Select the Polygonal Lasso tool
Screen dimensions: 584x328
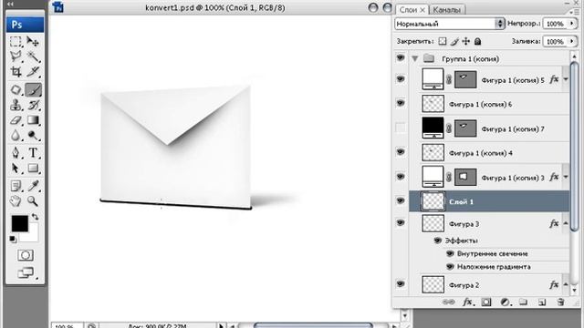click(16, 56)
